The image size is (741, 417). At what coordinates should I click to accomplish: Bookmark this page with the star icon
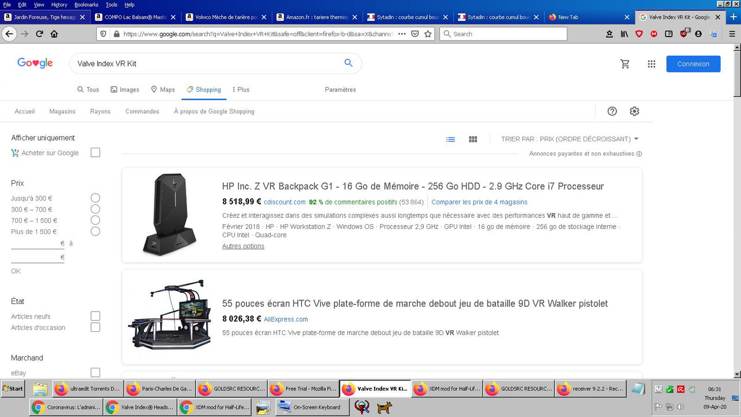coord(428,34)
